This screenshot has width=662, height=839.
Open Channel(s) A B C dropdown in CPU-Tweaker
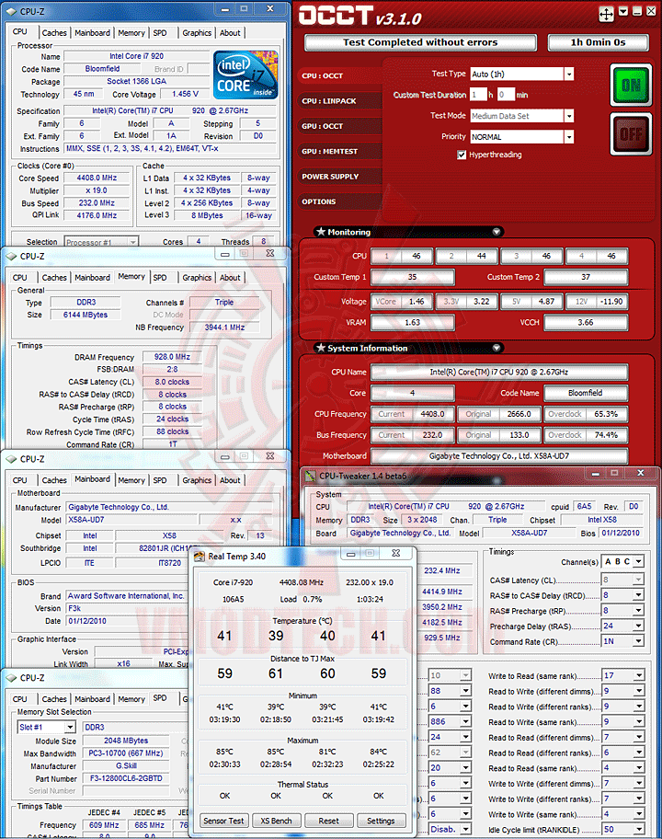point(638,562)
